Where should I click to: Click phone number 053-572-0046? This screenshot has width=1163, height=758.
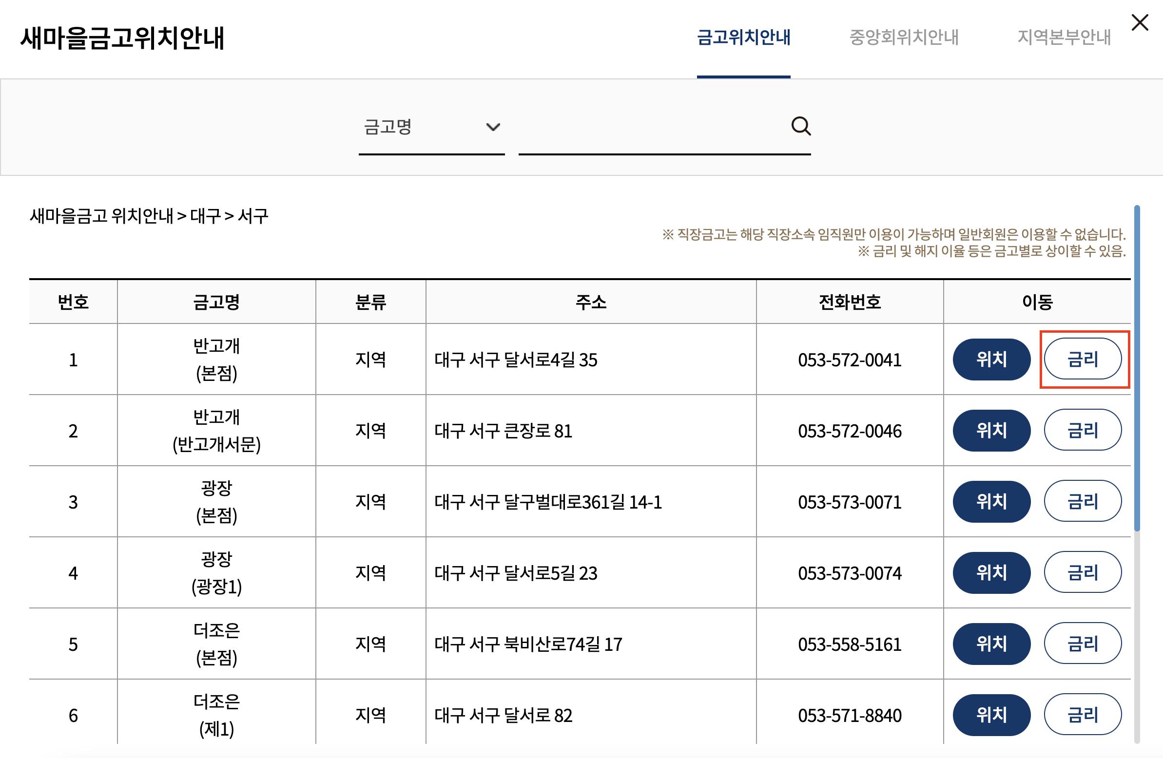850,431
